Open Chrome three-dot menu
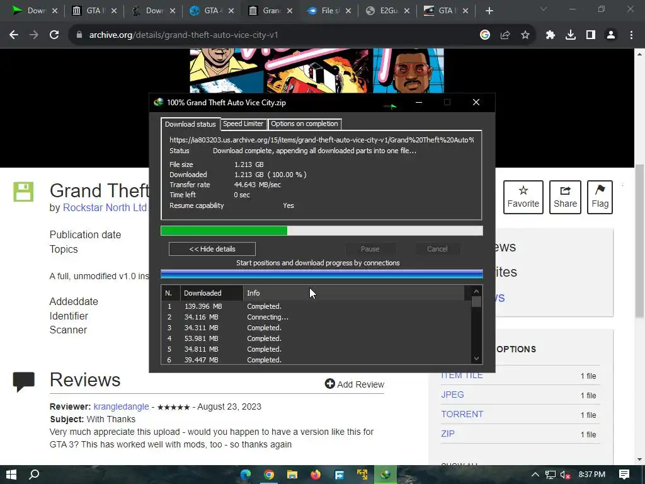 tap(631, 35)
